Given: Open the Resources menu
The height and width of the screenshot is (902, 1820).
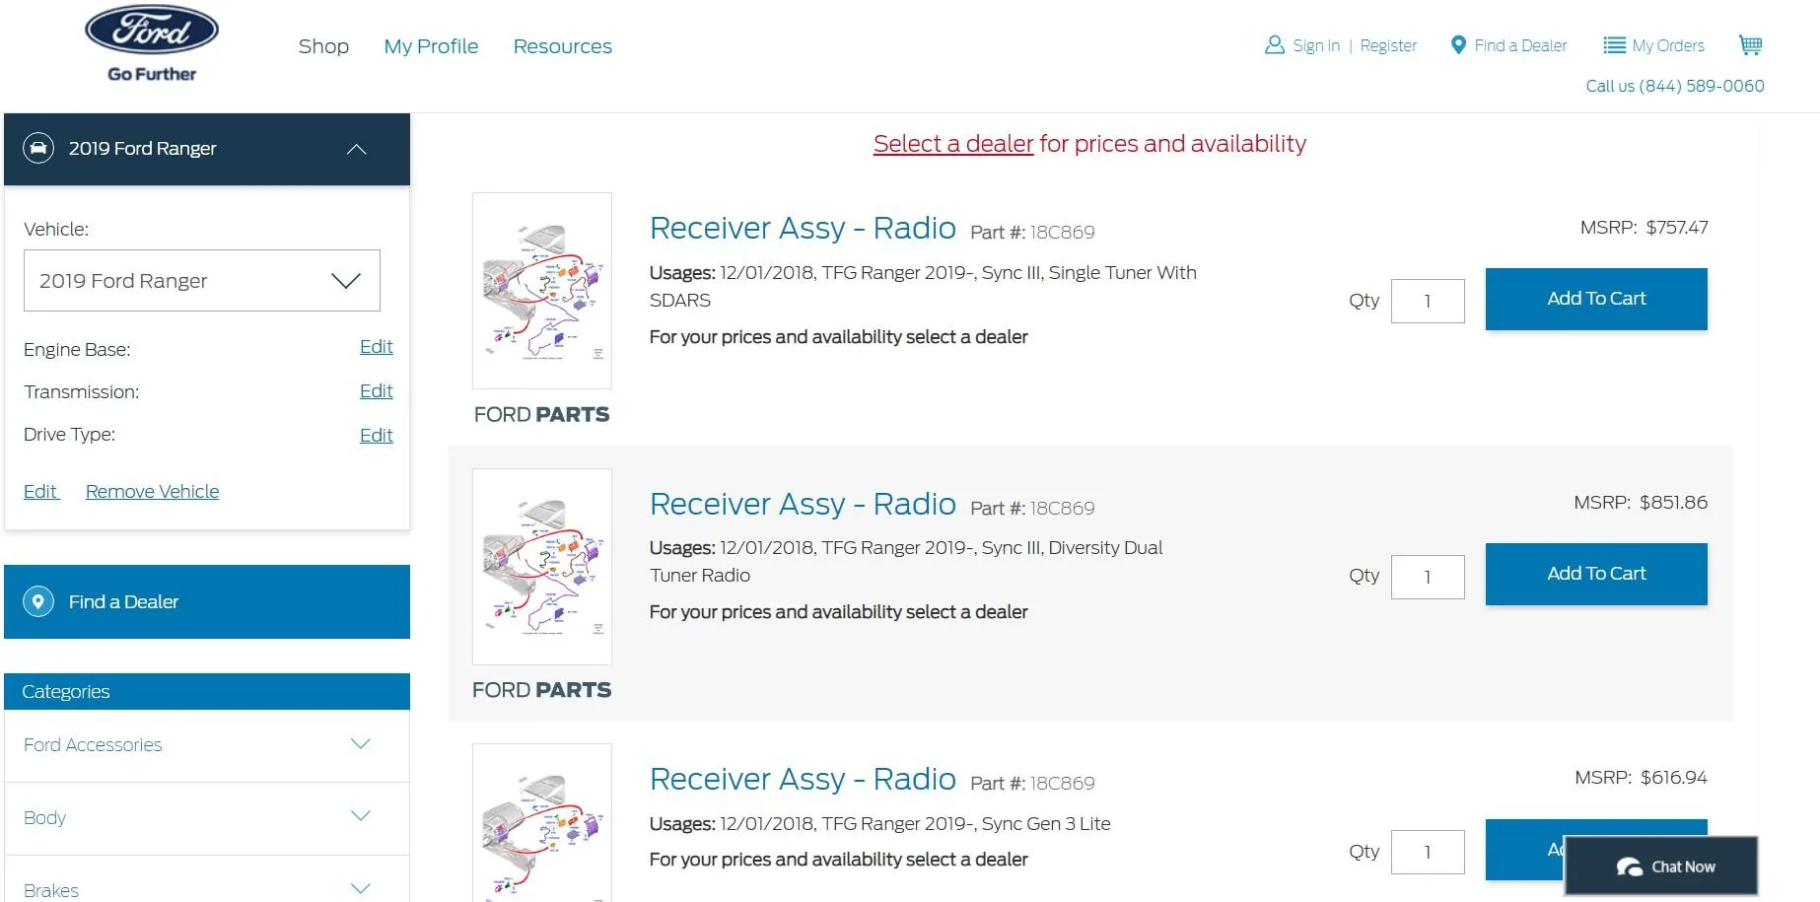Looking at the screenshot, I should pyautogui.click(x=562, y=46).
